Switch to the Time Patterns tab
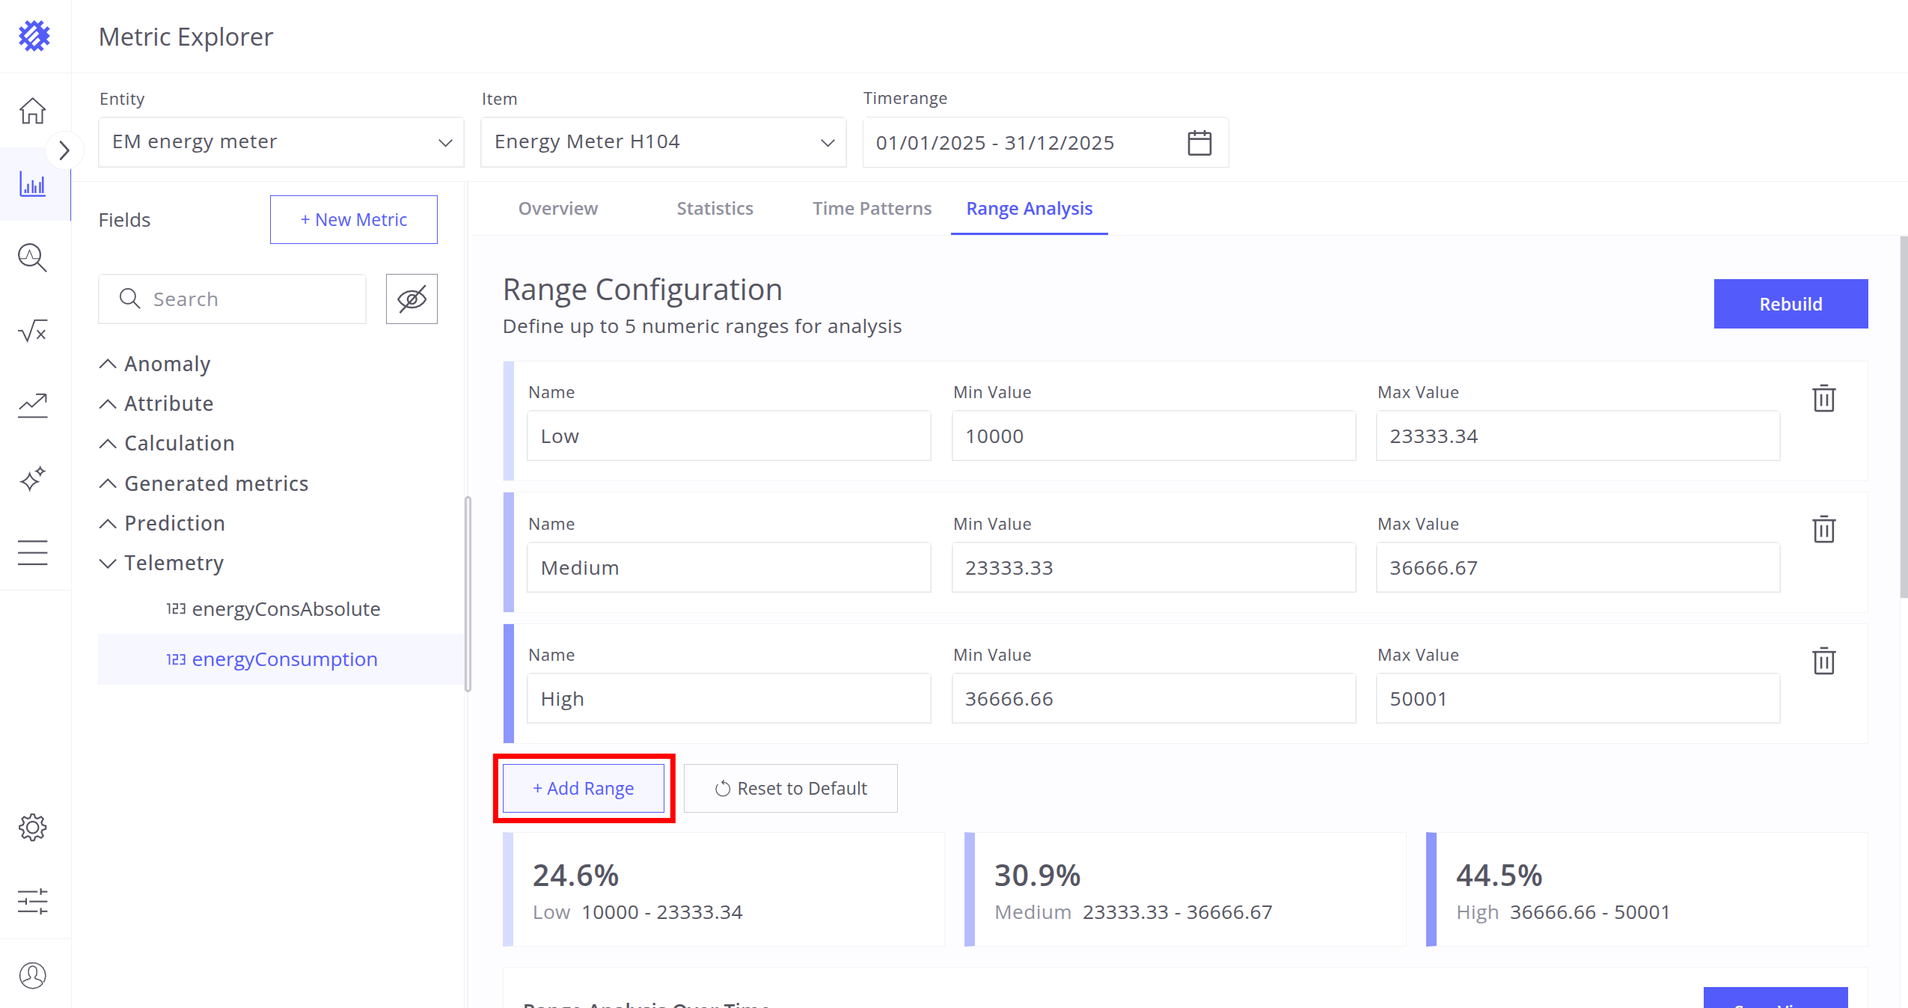 [872, 209]
